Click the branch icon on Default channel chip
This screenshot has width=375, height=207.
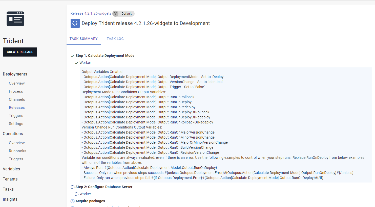pyautogui.click(x=115, y=14)
